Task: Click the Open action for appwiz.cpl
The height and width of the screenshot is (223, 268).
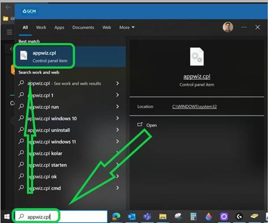Action: click(x=147, y=125)
